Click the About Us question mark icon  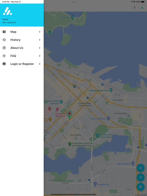4,48
